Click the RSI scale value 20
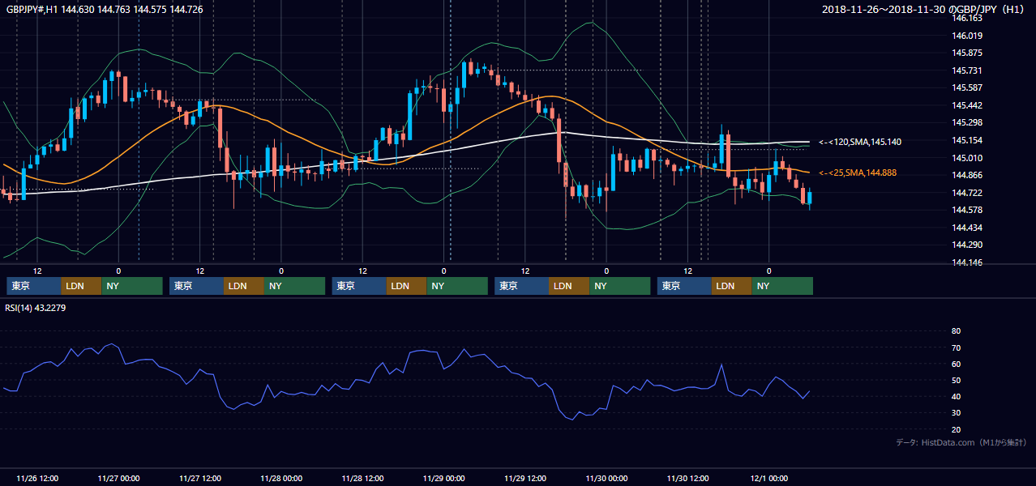 tap(956, 429)
